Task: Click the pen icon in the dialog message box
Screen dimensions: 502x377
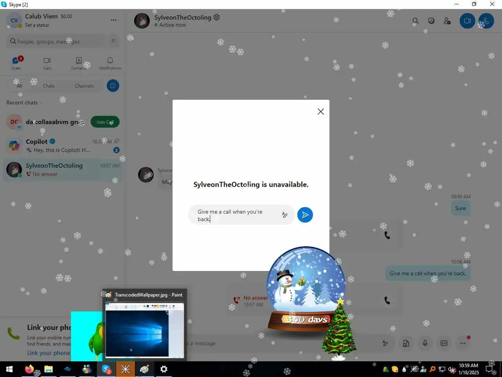Action: pyautogui.click(x=285, y=215)
